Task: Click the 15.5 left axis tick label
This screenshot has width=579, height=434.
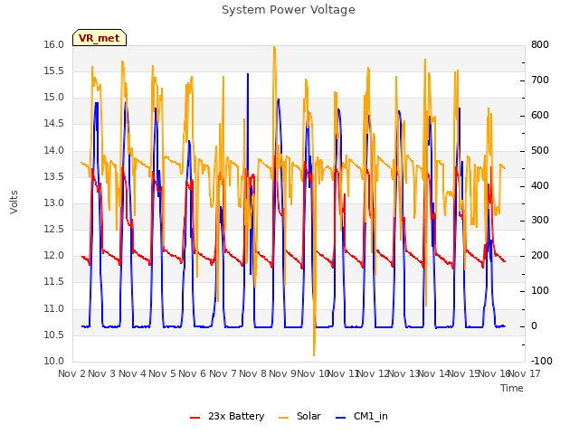Action: [x=54, y=71]
